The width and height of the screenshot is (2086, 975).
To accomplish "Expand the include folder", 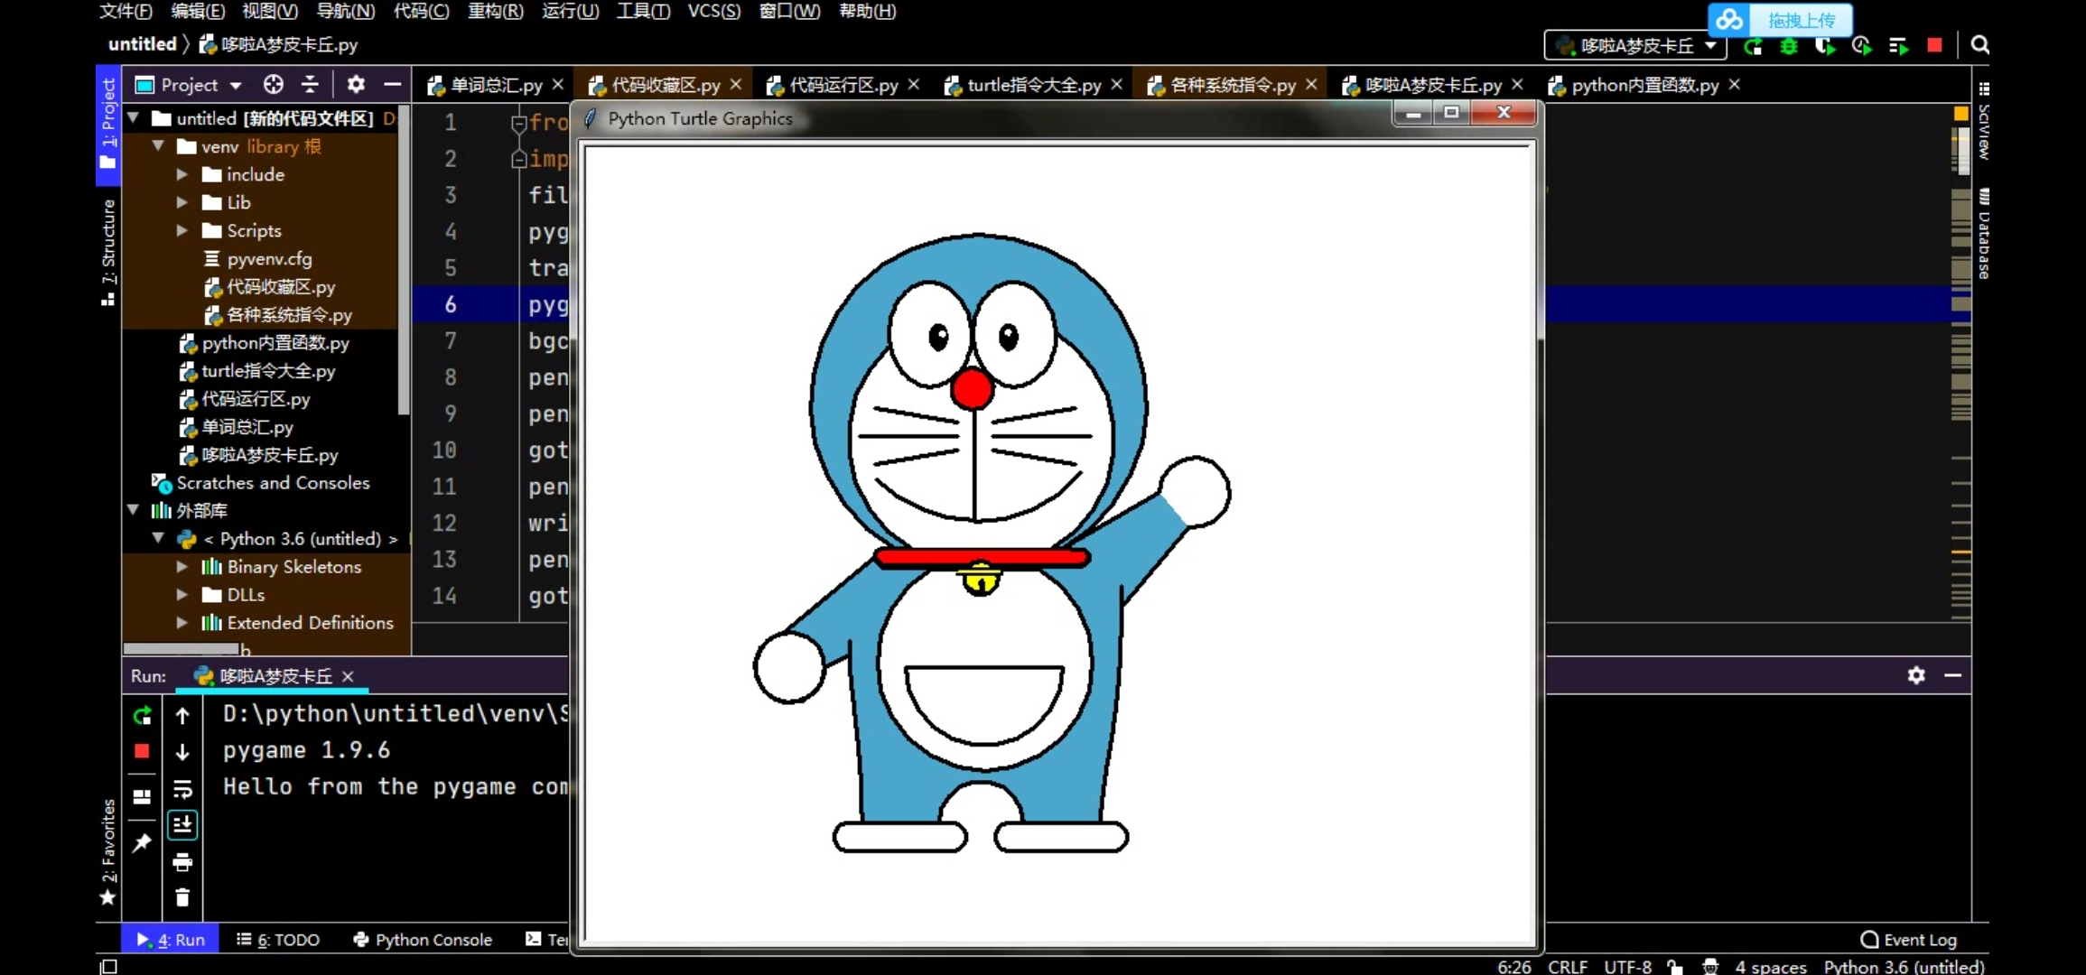I will click(182, 174).
